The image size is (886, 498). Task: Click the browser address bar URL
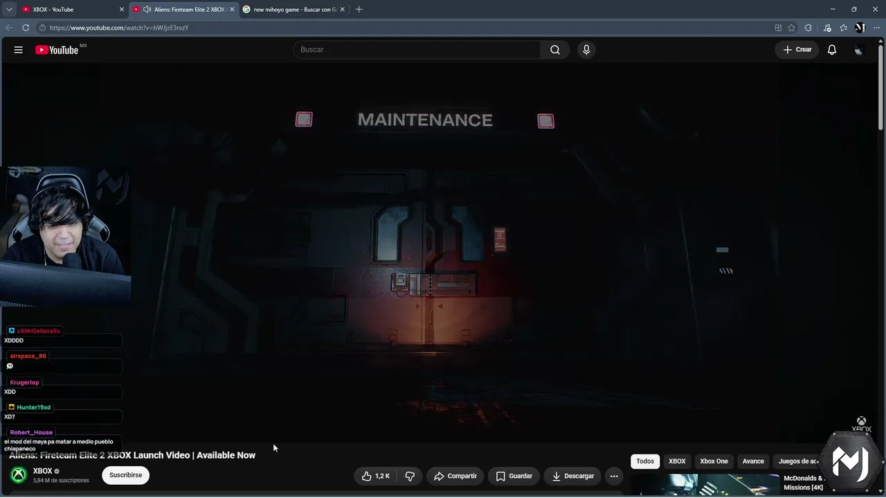(x=119, y=28)
